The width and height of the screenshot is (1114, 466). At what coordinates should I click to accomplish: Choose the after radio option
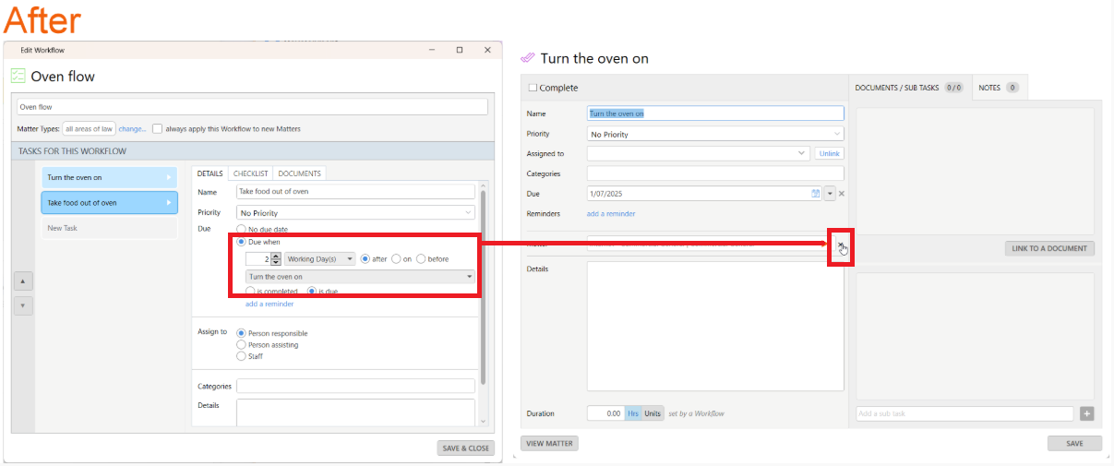click(365, 259)
